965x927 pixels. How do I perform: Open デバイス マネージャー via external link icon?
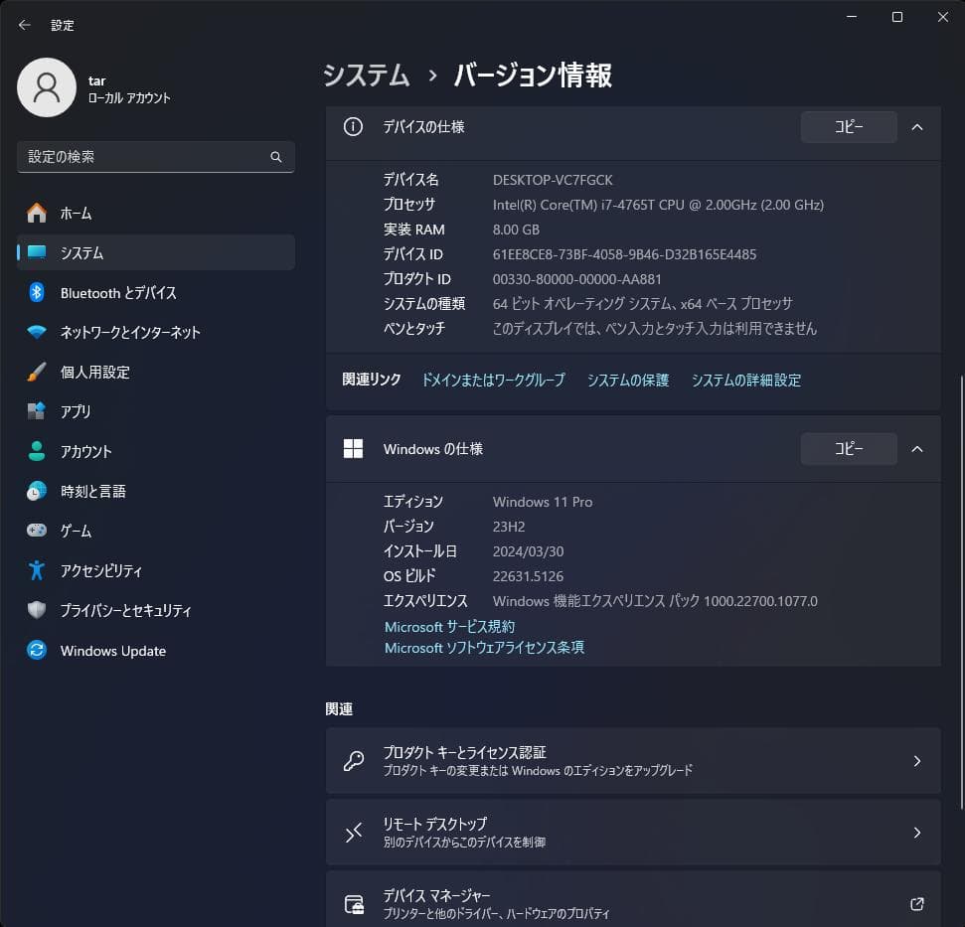[916, 904]
